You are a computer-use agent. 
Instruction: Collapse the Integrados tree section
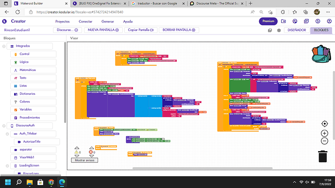[x=4, y=46]
